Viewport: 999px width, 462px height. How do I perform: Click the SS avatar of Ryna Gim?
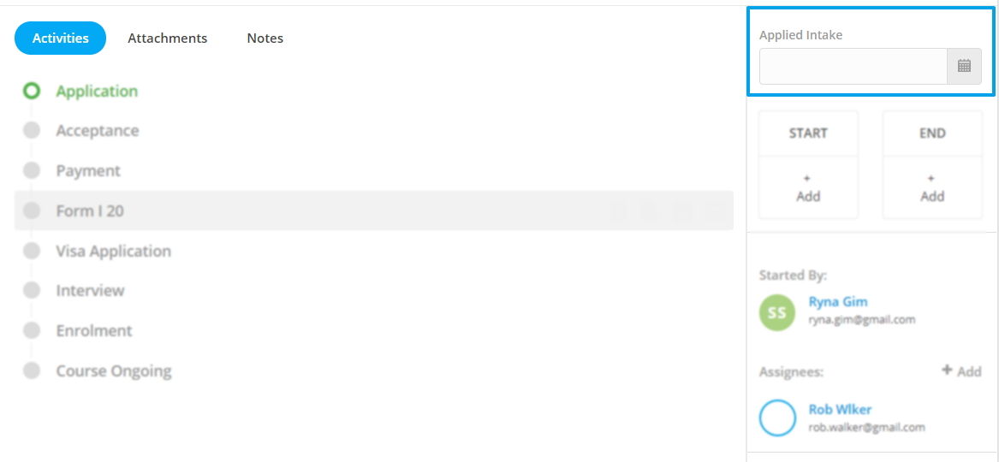click(777, 312)
